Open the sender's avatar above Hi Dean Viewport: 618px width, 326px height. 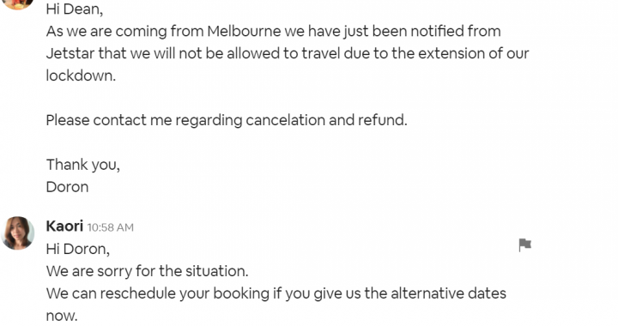pyautogui.click(x=18, y=4)
